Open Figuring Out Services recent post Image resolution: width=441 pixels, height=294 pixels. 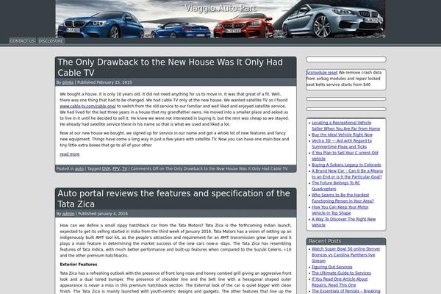332,267
